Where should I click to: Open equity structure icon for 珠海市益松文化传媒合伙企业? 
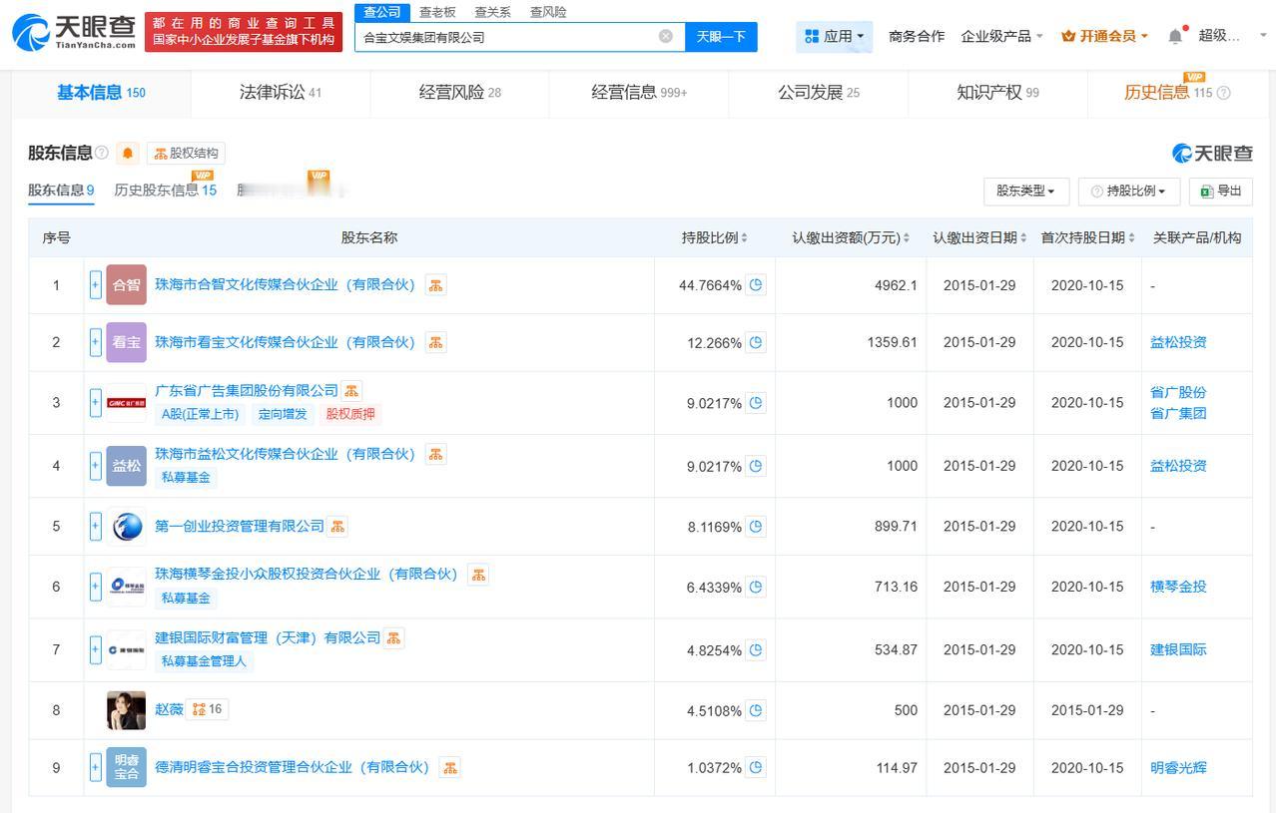(435, 454)
